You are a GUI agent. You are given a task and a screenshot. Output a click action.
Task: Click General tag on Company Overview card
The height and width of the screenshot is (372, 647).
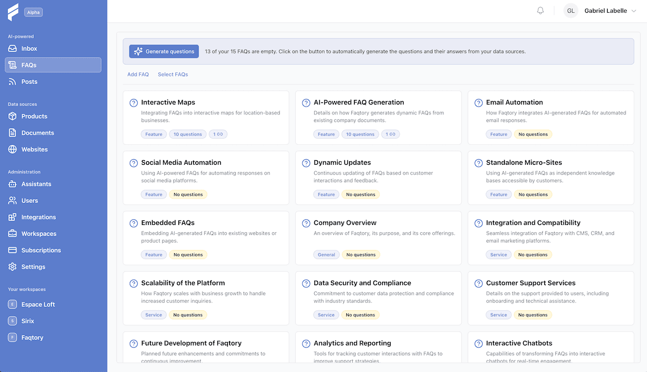[326, 254]
